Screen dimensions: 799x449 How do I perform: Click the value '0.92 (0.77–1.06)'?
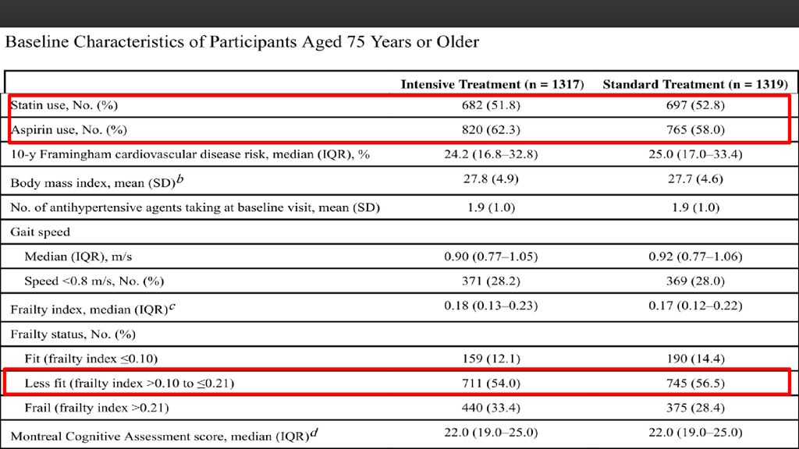point(695,256)
